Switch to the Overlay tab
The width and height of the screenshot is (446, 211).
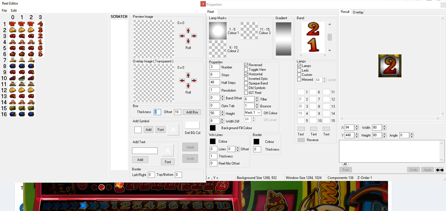pos(358,12)
